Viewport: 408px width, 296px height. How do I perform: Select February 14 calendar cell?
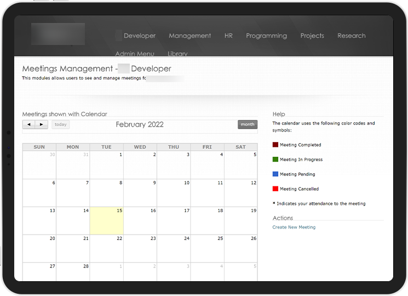(73, 221)
